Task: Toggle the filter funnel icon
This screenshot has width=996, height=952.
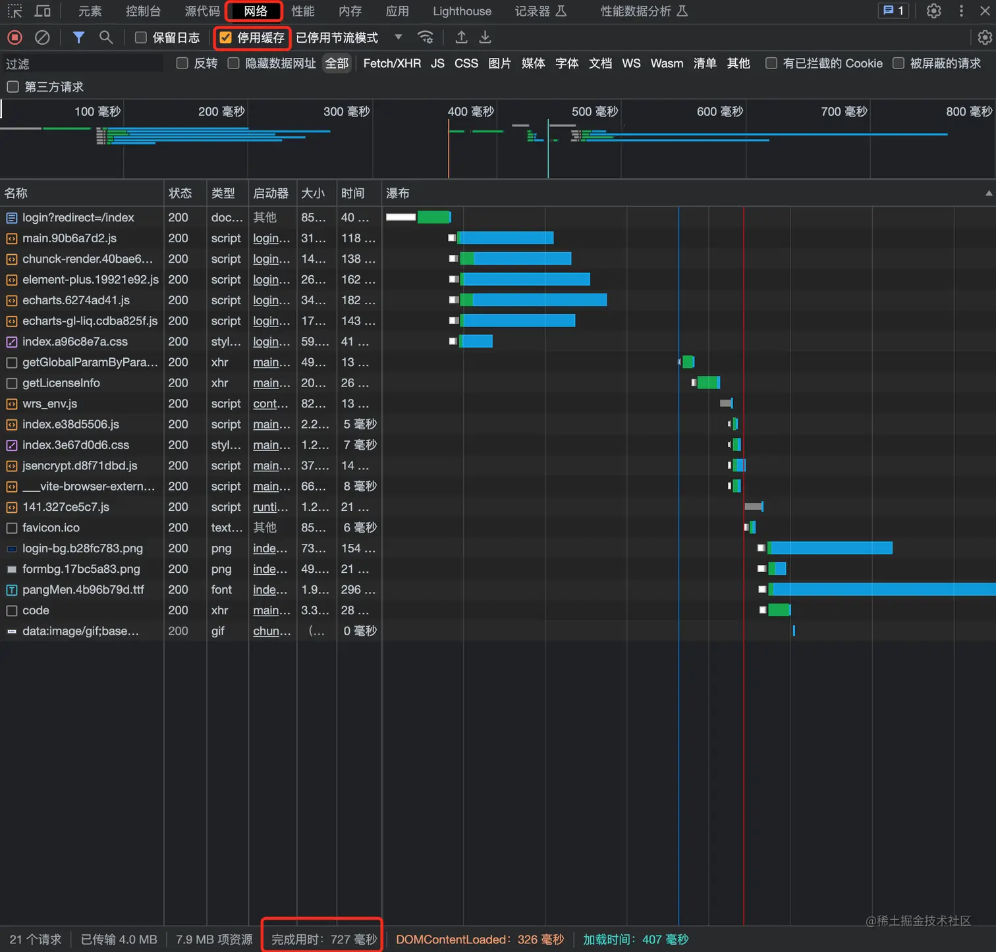Action: point(78,38)
